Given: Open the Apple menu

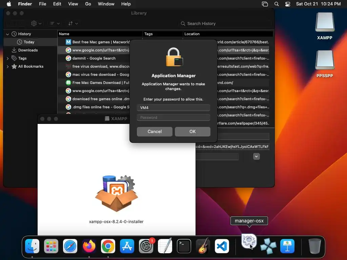Looking at the screenshot, I should click(9, 4).
